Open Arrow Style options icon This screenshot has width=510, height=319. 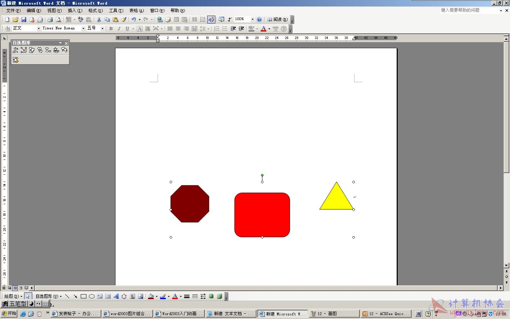tap(203, 296)
